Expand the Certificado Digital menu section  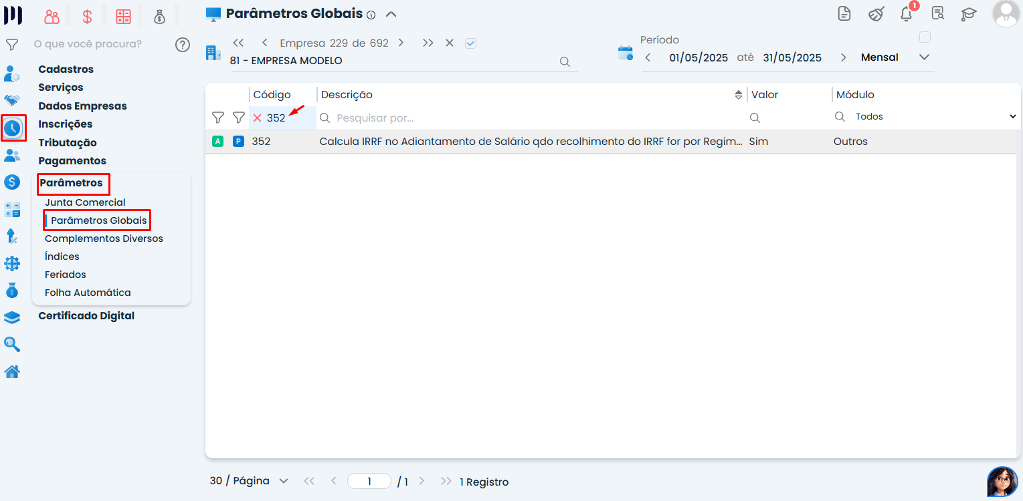86,316
